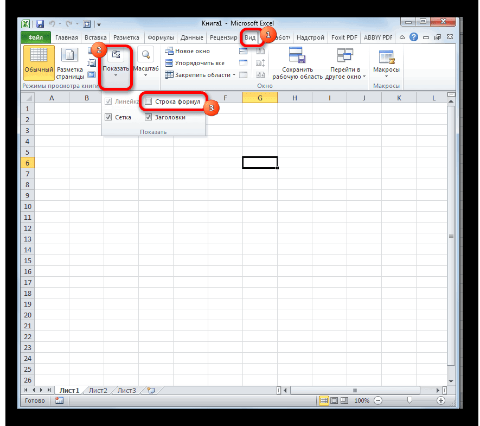Viewport: 480px width, 426px height.
Task: Click the 100% zoom level text
Action: point(362,400)
